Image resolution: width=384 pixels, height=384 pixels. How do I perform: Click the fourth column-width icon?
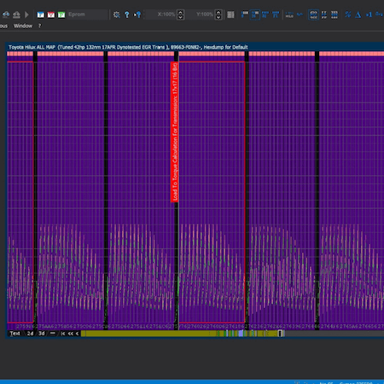[x=276, y=15]
